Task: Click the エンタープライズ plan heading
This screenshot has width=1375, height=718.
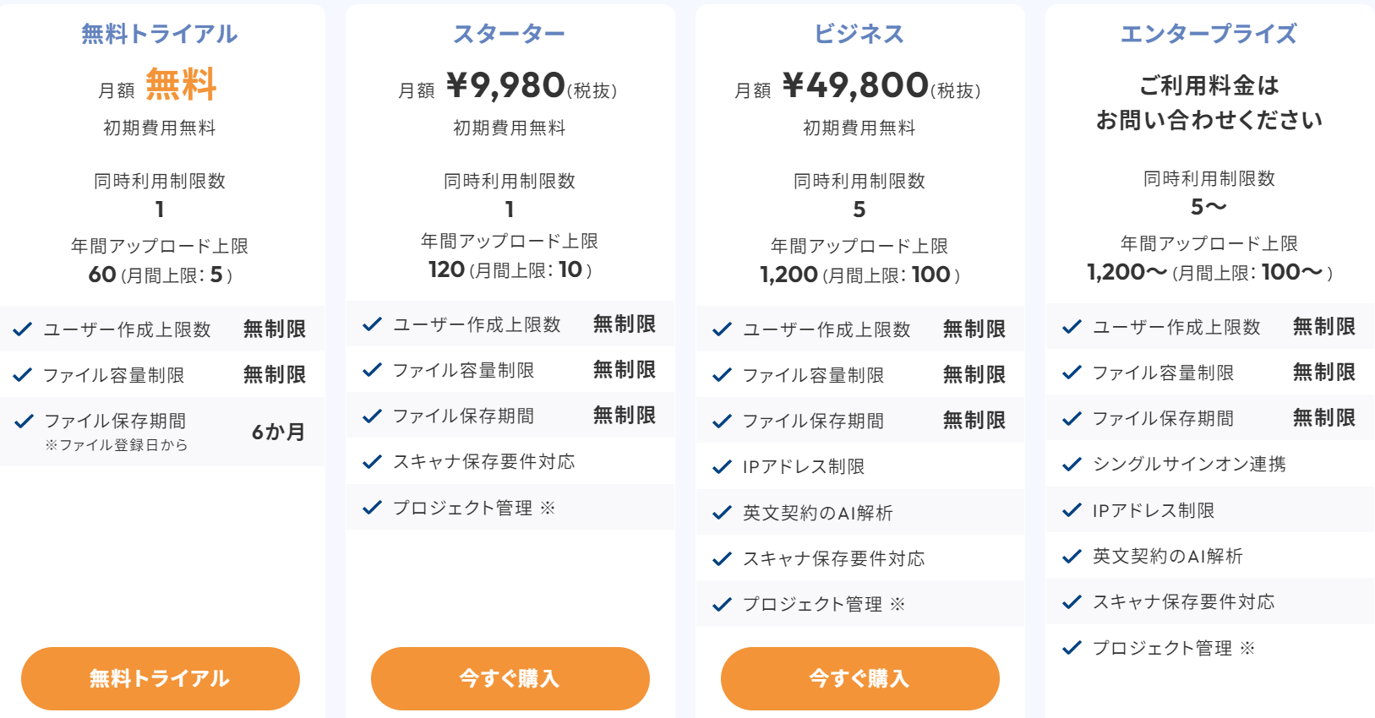Action: [x=1209, y=34]
